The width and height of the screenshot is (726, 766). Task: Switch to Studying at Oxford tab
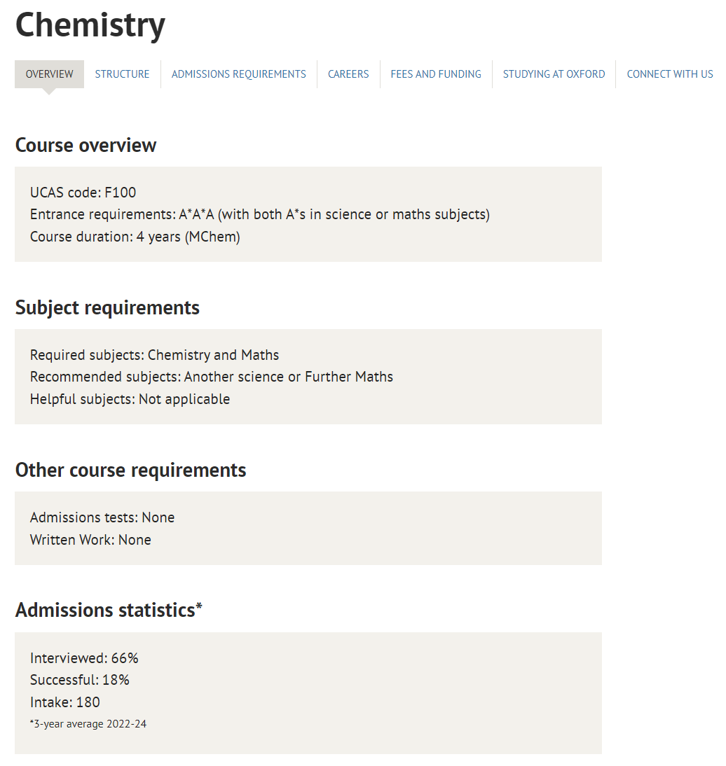(554, 74)
